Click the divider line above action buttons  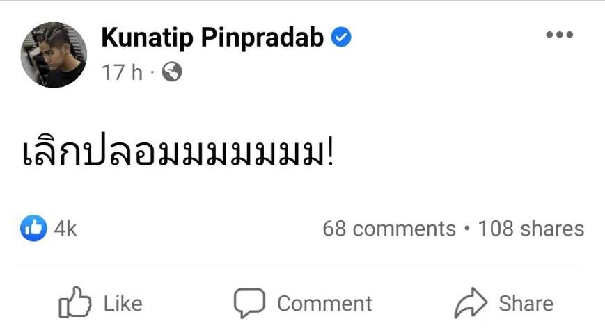[x=302, y=265]
